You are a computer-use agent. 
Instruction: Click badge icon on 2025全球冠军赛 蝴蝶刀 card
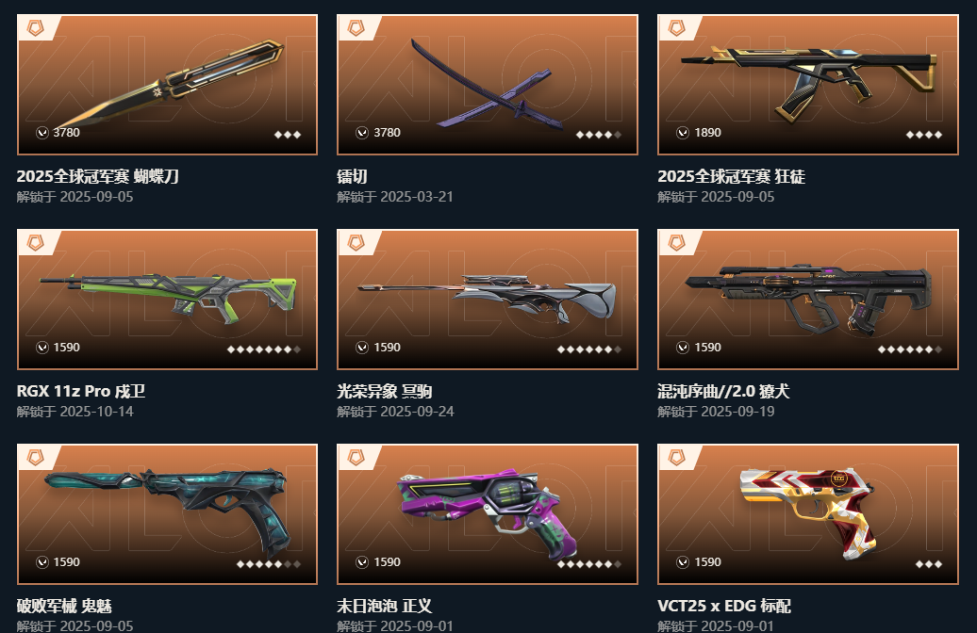point(36,28)
